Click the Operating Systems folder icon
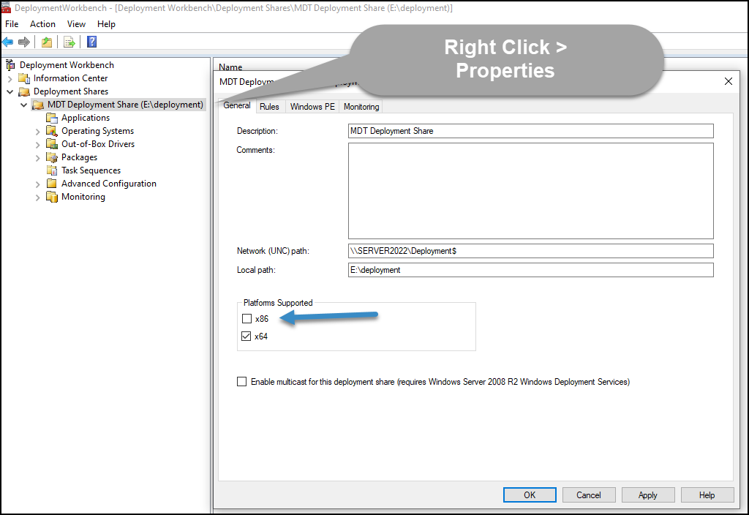Screen dimensions: 749x515 (51, 131)
